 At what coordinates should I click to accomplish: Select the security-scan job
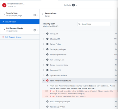click(x=20, y=22)
